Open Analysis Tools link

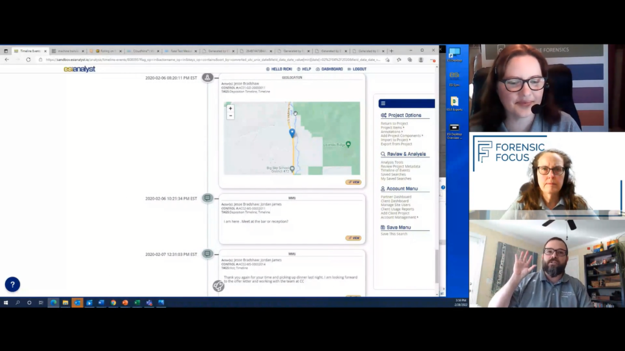[x=392, y=162]
